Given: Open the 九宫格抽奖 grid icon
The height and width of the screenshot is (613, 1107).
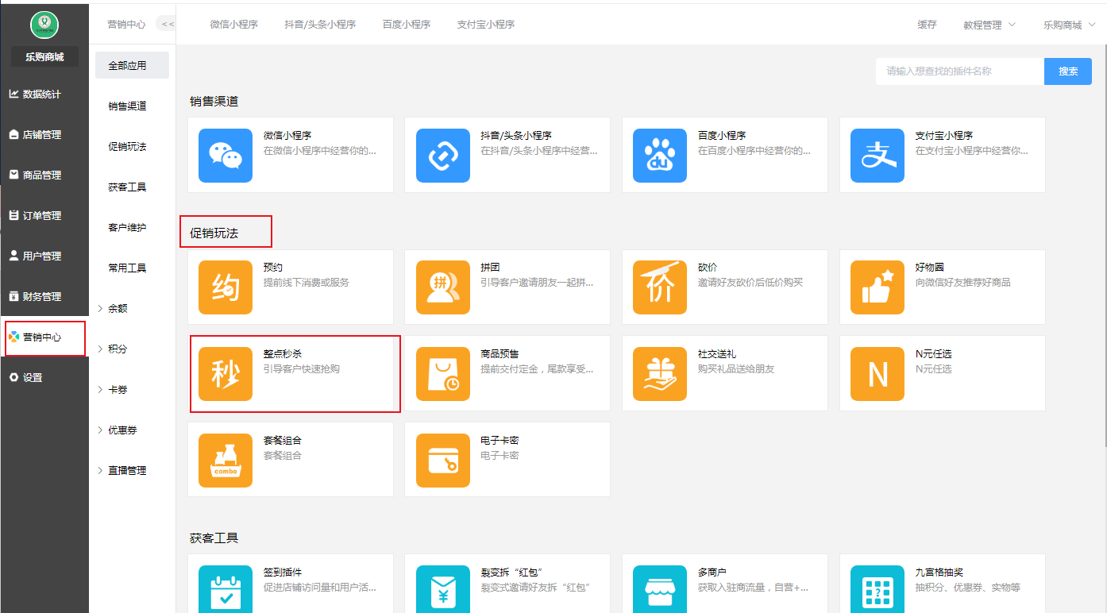Looking at the screenshot, I should click(877, 589).
